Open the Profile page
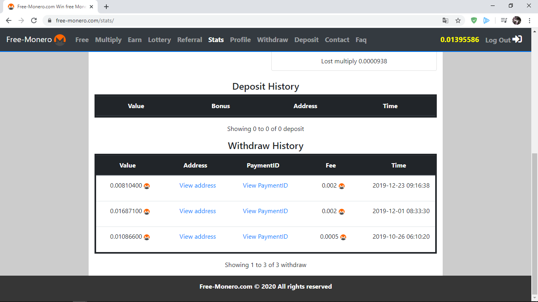The width and height of the screenshot is (538, 302). [241, 40]
